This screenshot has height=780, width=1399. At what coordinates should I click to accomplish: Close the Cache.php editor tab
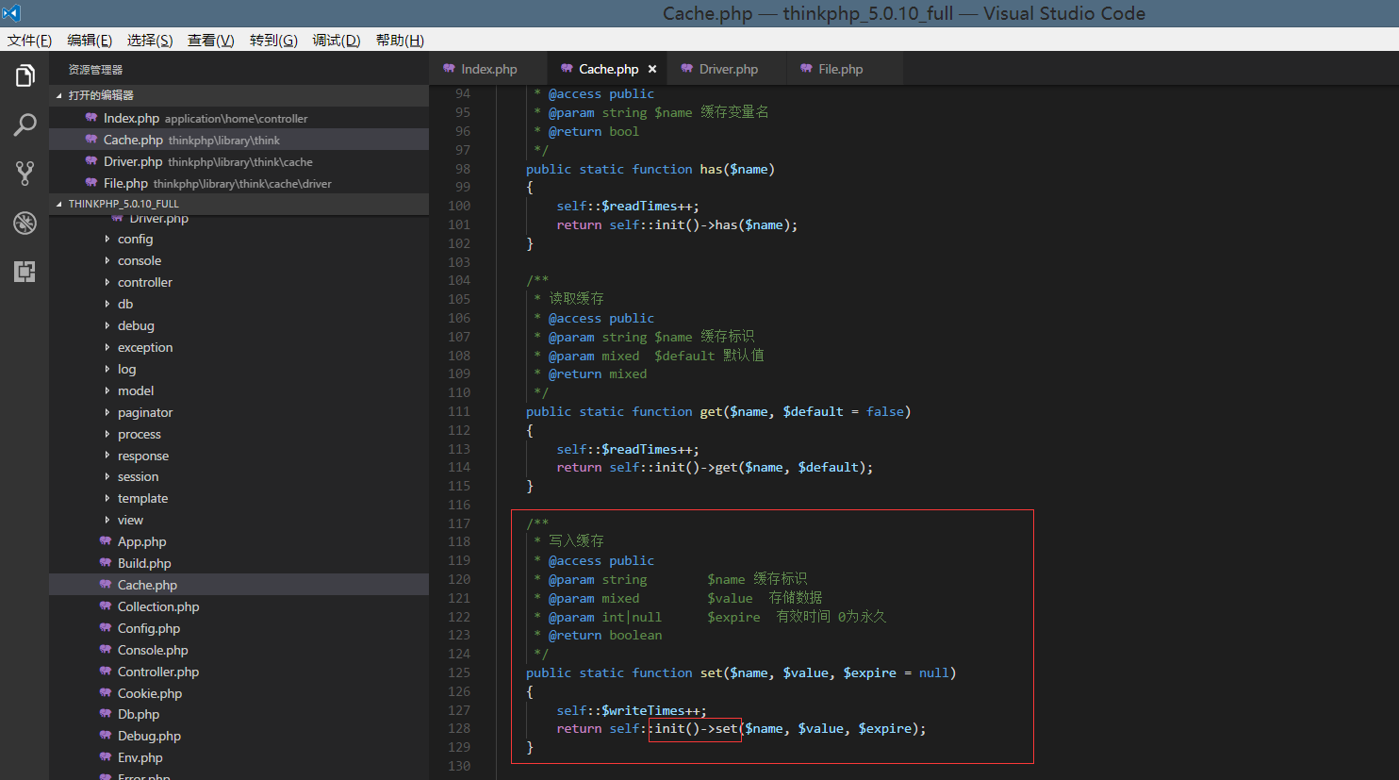(x=652, y=69)
